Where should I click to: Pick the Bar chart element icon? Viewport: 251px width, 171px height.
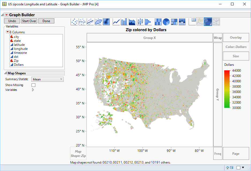click(124, 22)
